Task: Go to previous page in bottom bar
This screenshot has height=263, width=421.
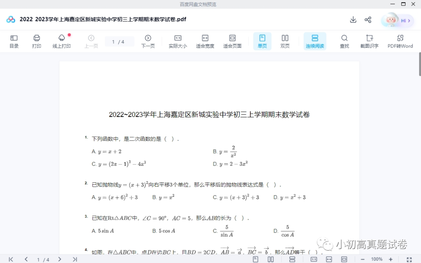Action: 26,259
